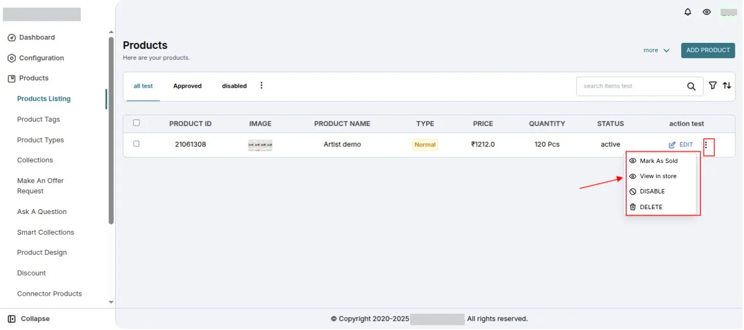Click the Configuration gear icon in sidebar
The height and width of the screenshot is (330, 744).
tap(11, 58)
